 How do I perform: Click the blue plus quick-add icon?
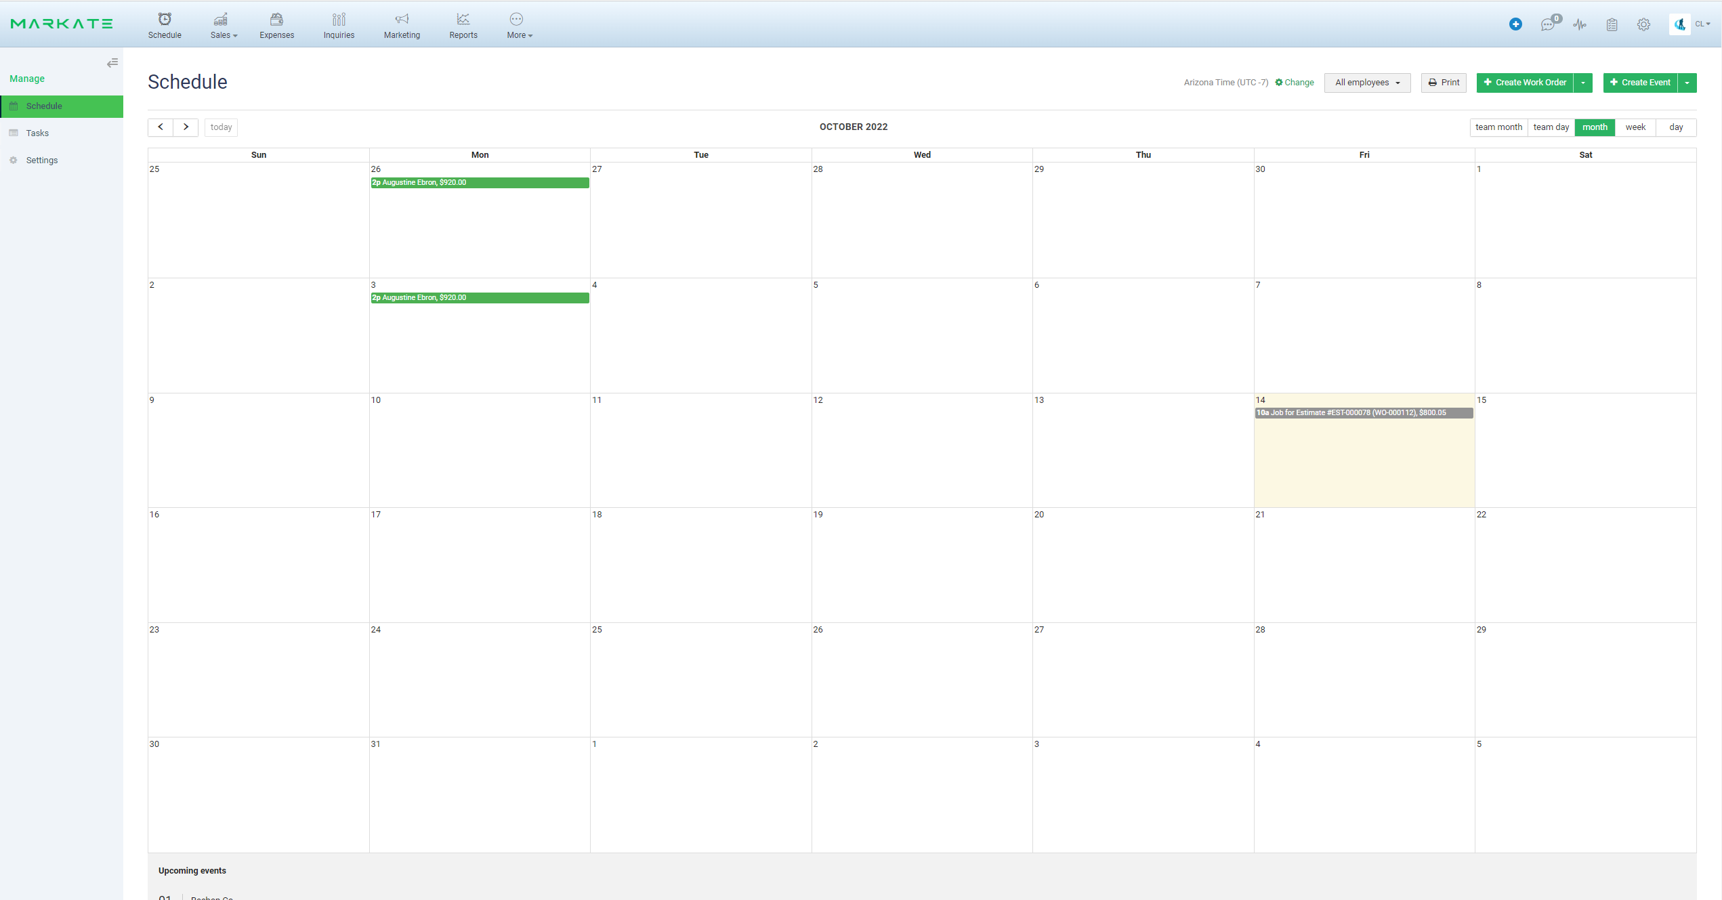click(1515, 24)
